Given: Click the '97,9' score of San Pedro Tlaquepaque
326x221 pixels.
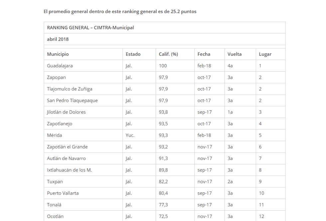Looking at the screenshot, I should [163, 101].
